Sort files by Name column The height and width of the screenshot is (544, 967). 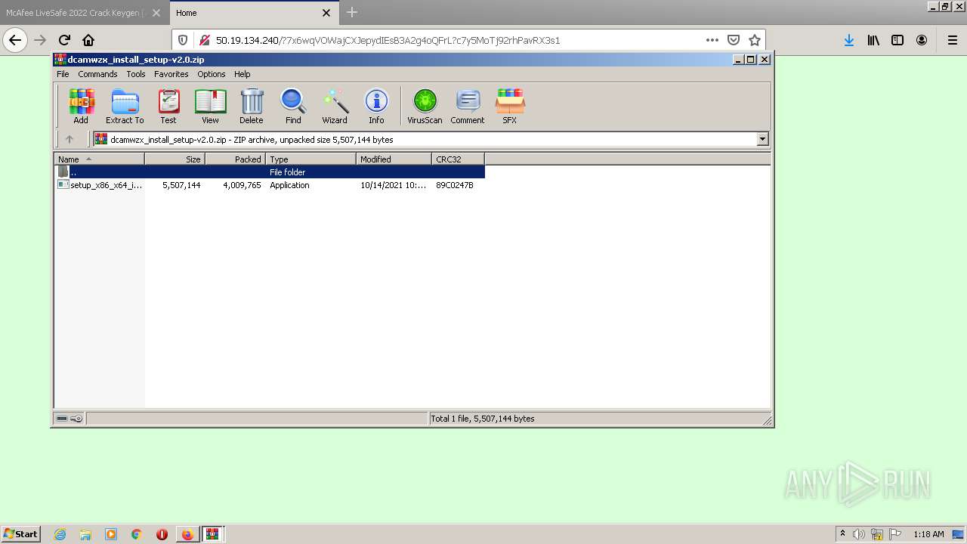pyautogui.click(x=99, y=159)
